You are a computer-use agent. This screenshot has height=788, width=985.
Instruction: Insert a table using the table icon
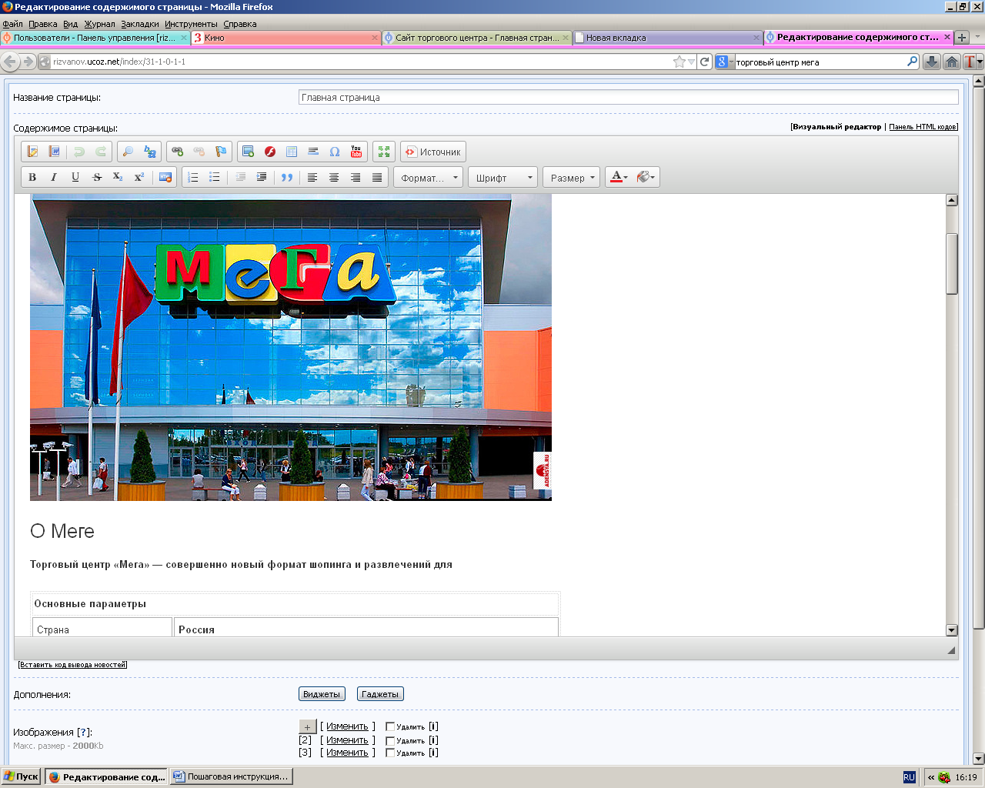[291, 152]
